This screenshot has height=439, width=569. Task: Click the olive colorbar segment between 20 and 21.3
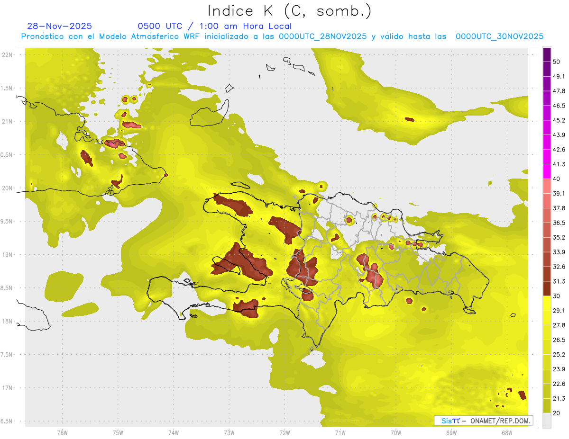547,405
